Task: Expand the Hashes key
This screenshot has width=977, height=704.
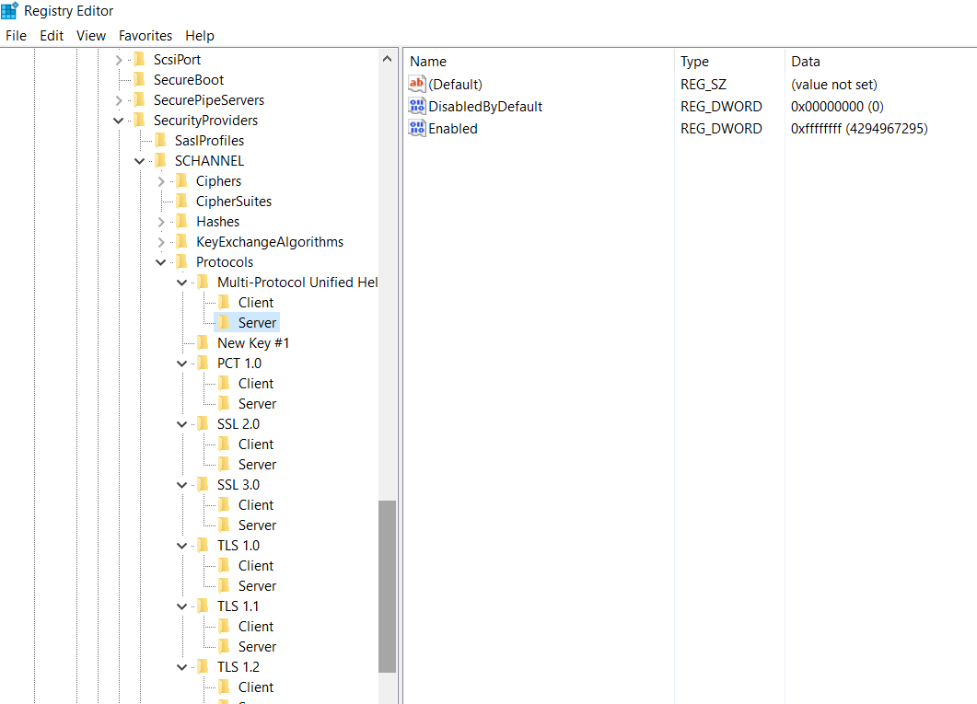Action: (161, 222)
